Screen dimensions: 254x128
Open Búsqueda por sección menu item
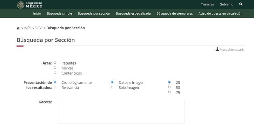[94, 13]
